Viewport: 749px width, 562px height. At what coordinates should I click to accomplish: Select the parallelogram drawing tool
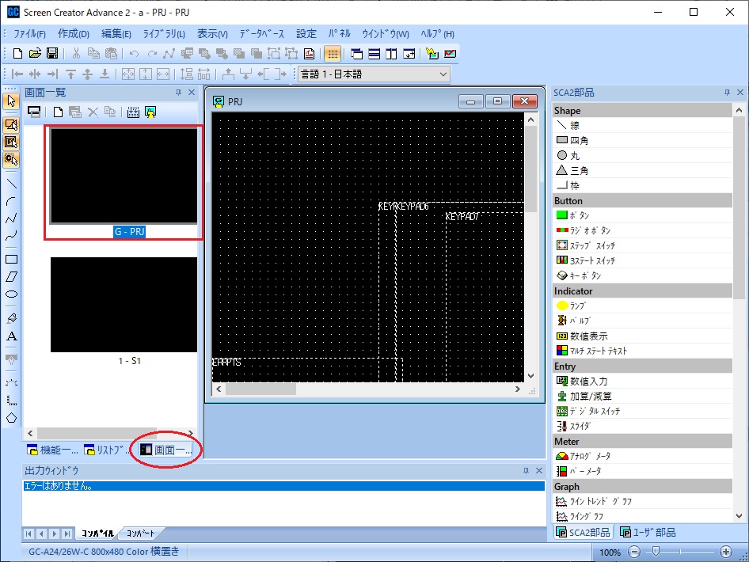point(11,276)
